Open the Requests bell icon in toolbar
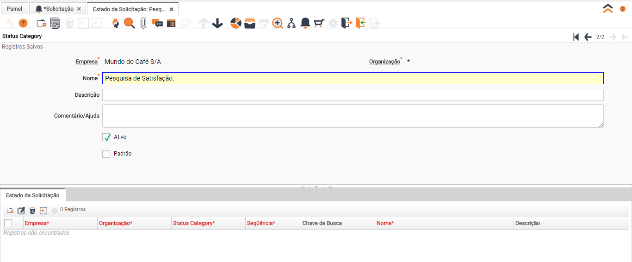Viewport: 632px width, 262px height. click(x=305, y=23)
